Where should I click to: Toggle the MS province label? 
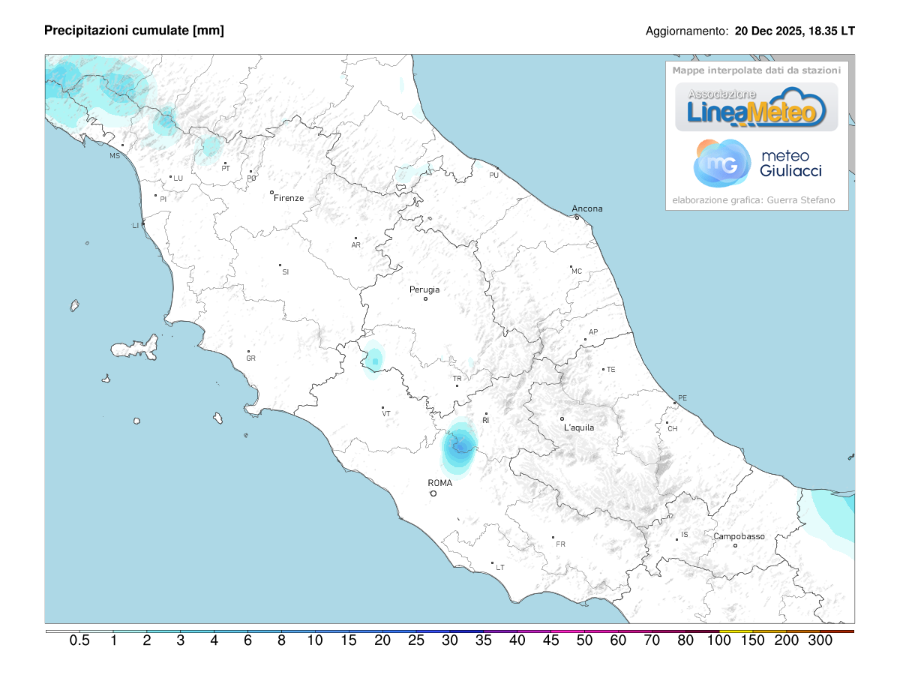(x=114, y=157)
